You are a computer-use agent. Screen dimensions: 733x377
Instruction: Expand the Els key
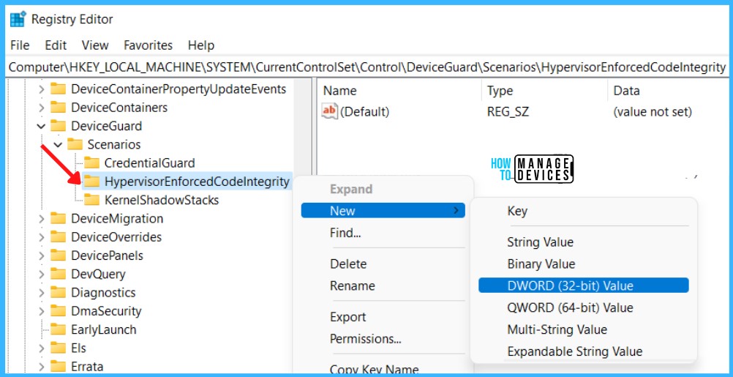point(42,348)
